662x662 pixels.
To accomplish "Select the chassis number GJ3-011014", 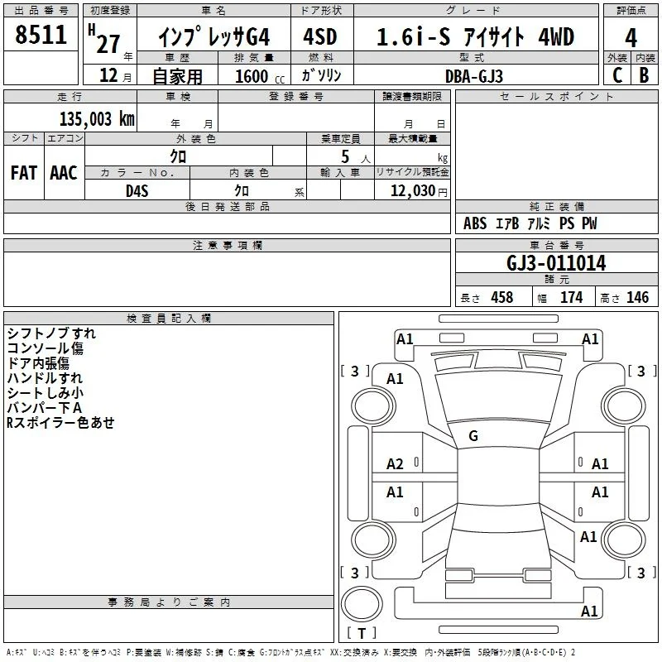I will click(x=556, y=263).
